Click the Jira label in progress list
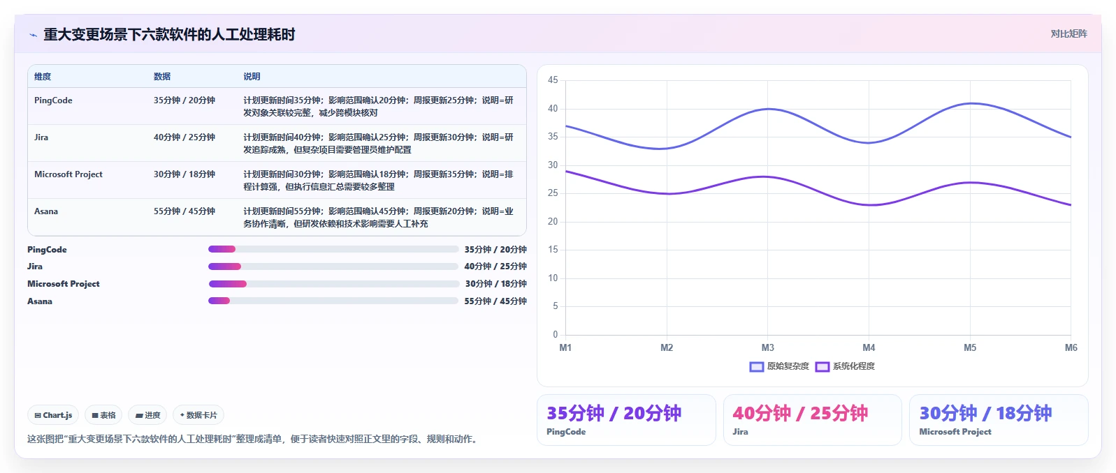 point(35,266)
